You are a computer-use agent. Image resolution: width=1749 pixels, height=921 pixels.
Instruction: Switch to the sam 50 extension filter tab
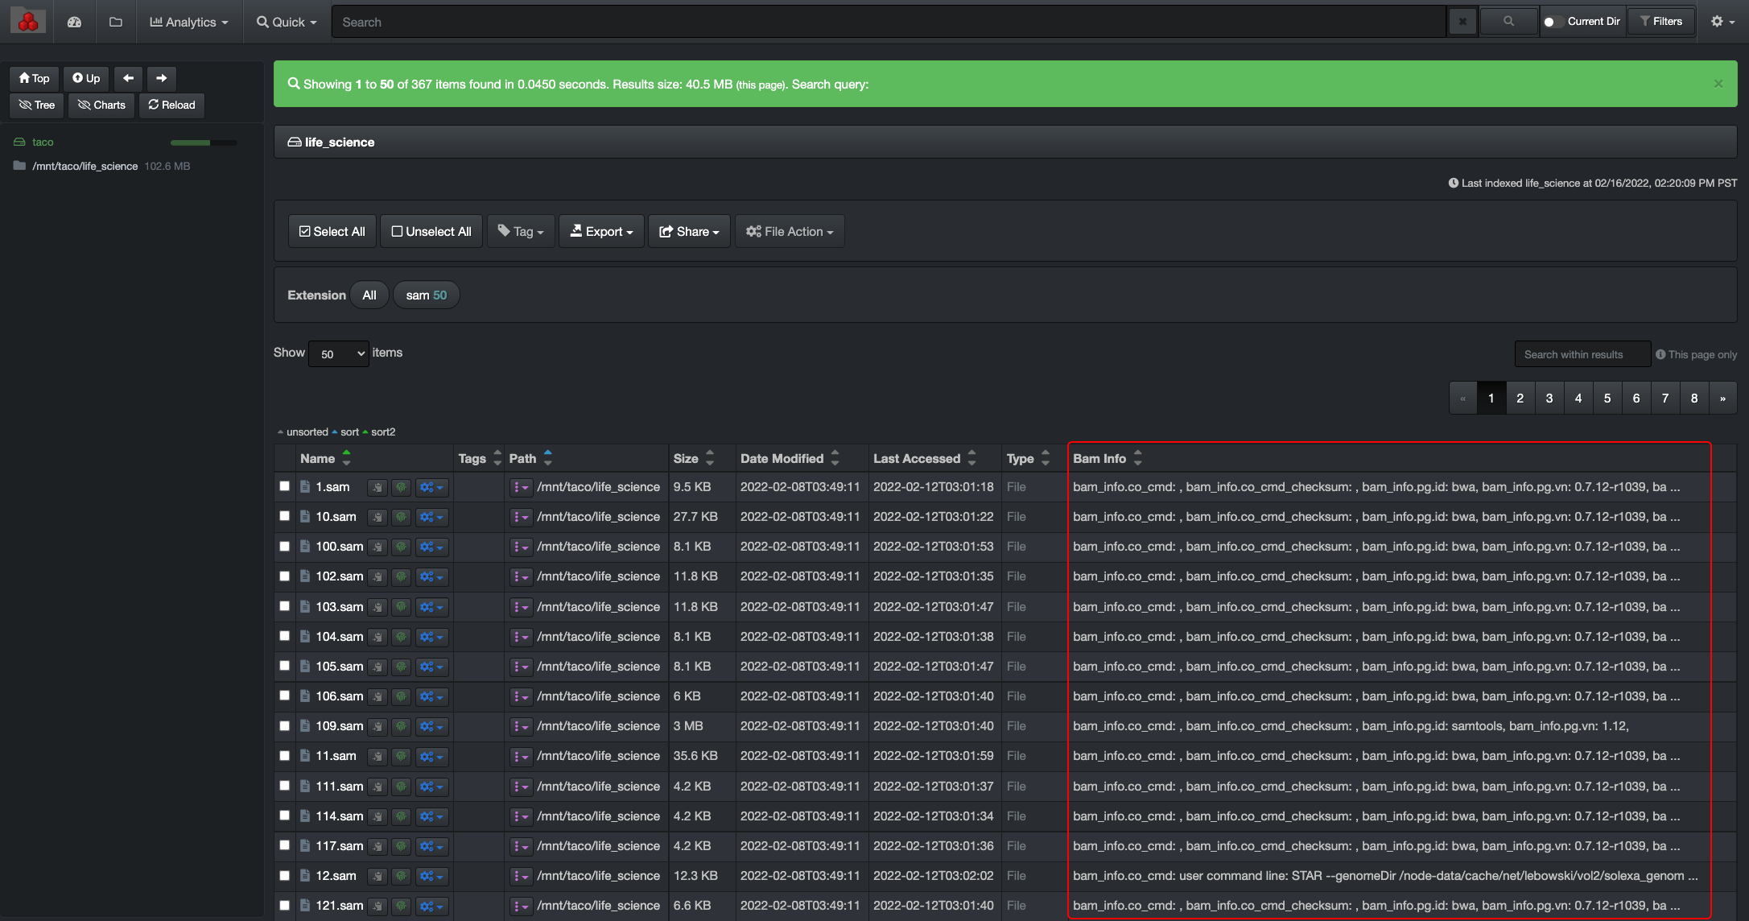(426, 295)
